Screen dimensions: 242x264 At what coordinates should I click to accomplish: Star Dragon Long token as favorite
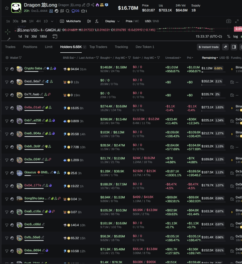click(x=7, y=8)
